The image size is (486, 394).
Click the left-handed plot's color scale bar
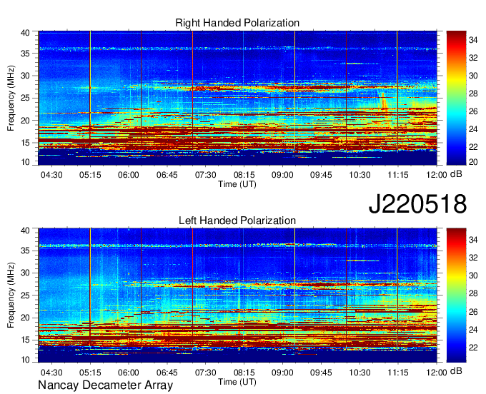click(x=456, y=295)
